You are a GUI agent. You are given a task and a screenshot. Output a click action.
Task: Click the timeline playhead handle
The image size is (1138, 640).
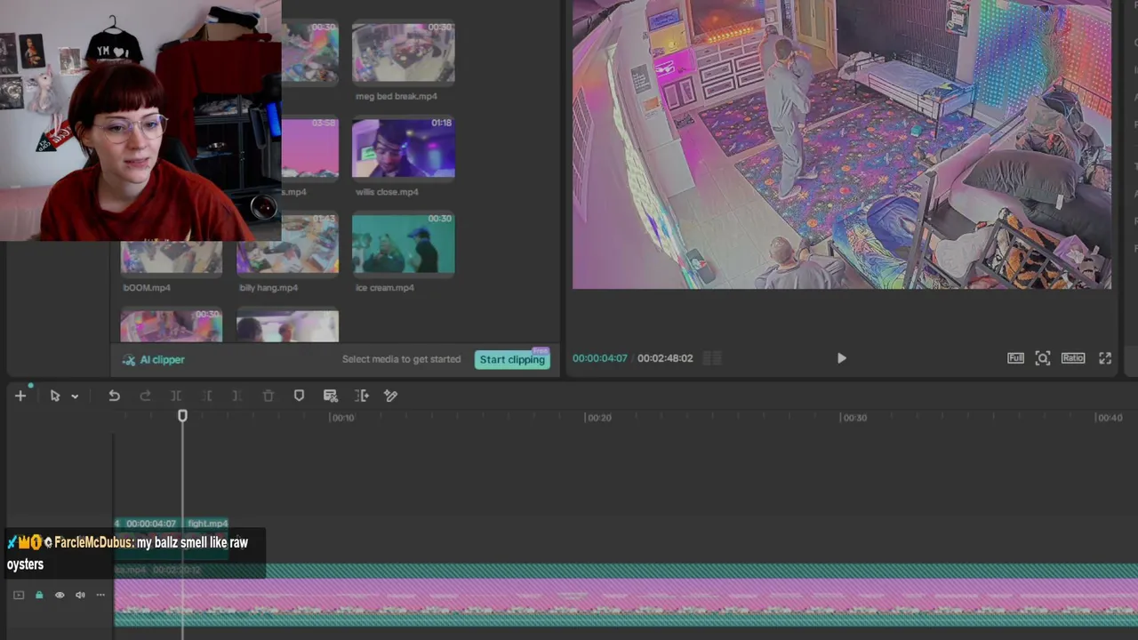tap(182, 416)
